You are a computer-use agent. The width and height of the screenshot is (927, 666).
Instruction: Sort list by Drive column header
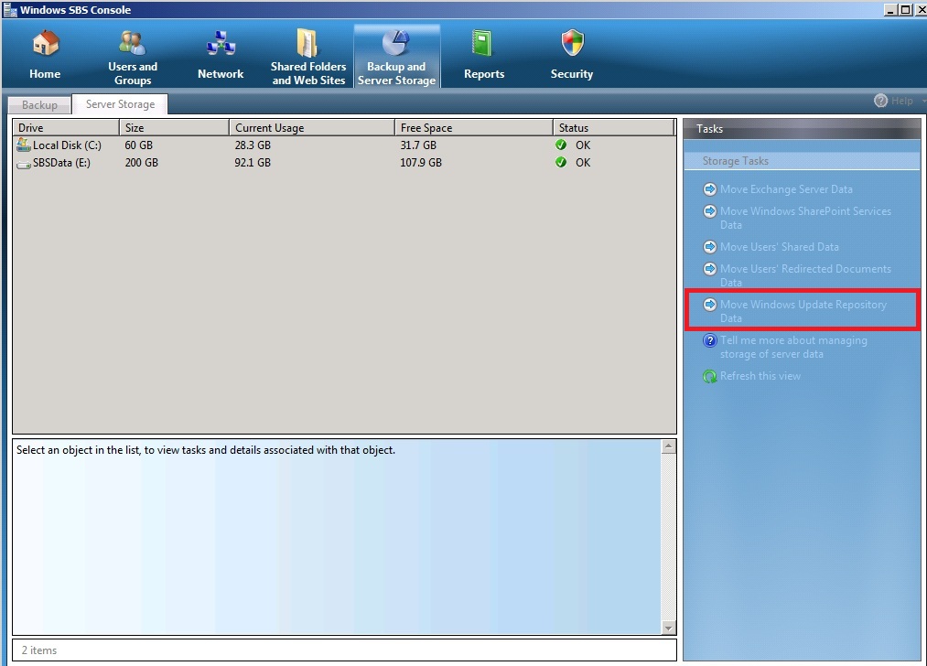[66, 128]
